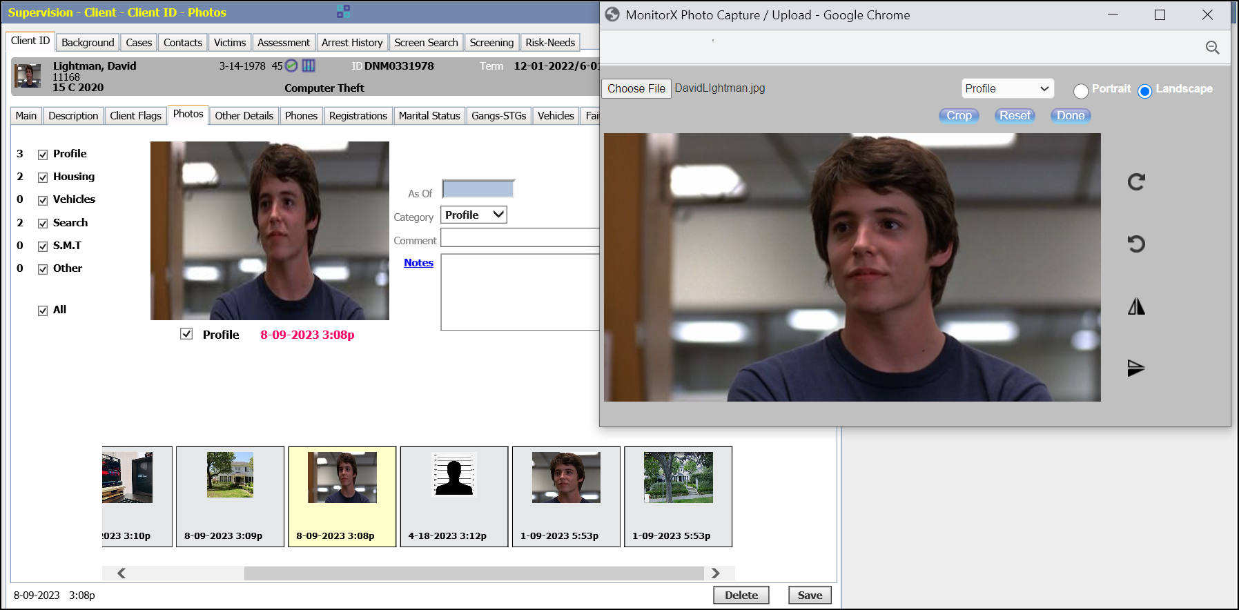Switch to the Marital Status sub-tab
The image size is (1239, 610).
click(x=429, y=115)
